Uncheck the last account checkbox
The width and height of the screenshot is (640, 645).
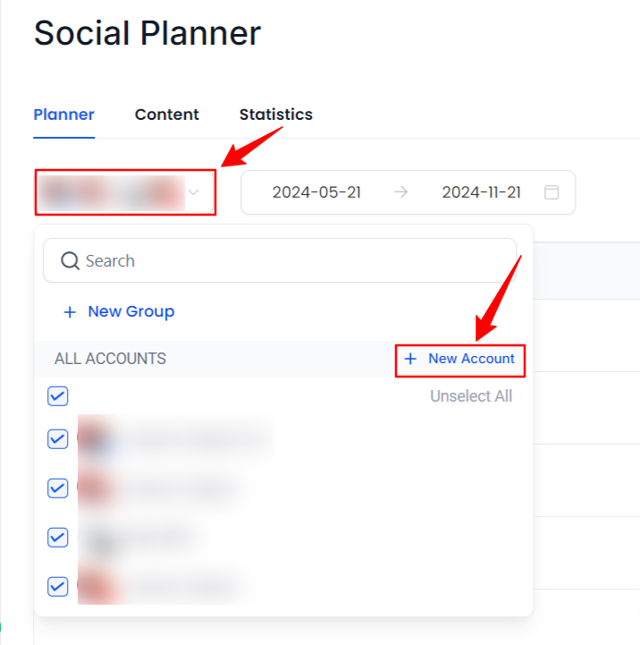(x=57, y=587)
